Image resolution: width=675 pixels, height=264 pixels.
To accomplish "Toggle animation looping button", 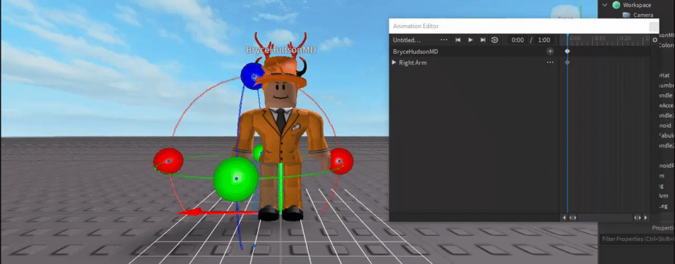I will (x=495, y=40).
